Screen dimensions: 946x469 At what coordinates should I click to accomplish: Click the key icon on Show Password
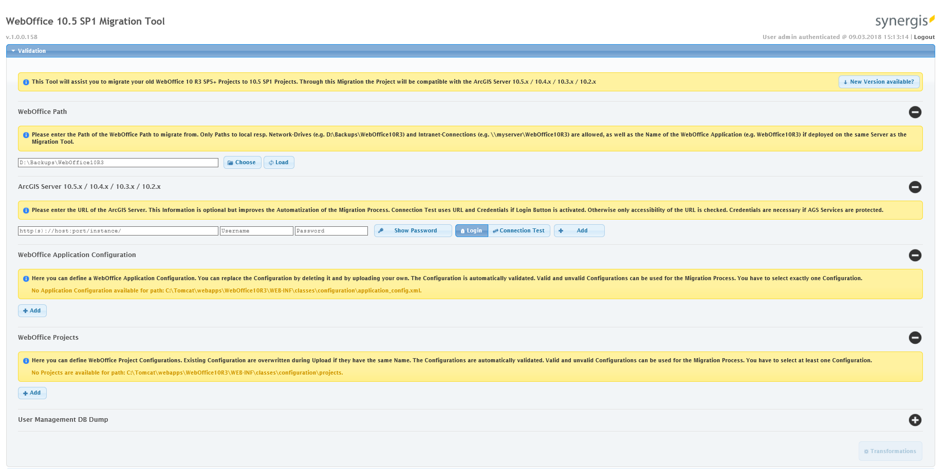381,230
